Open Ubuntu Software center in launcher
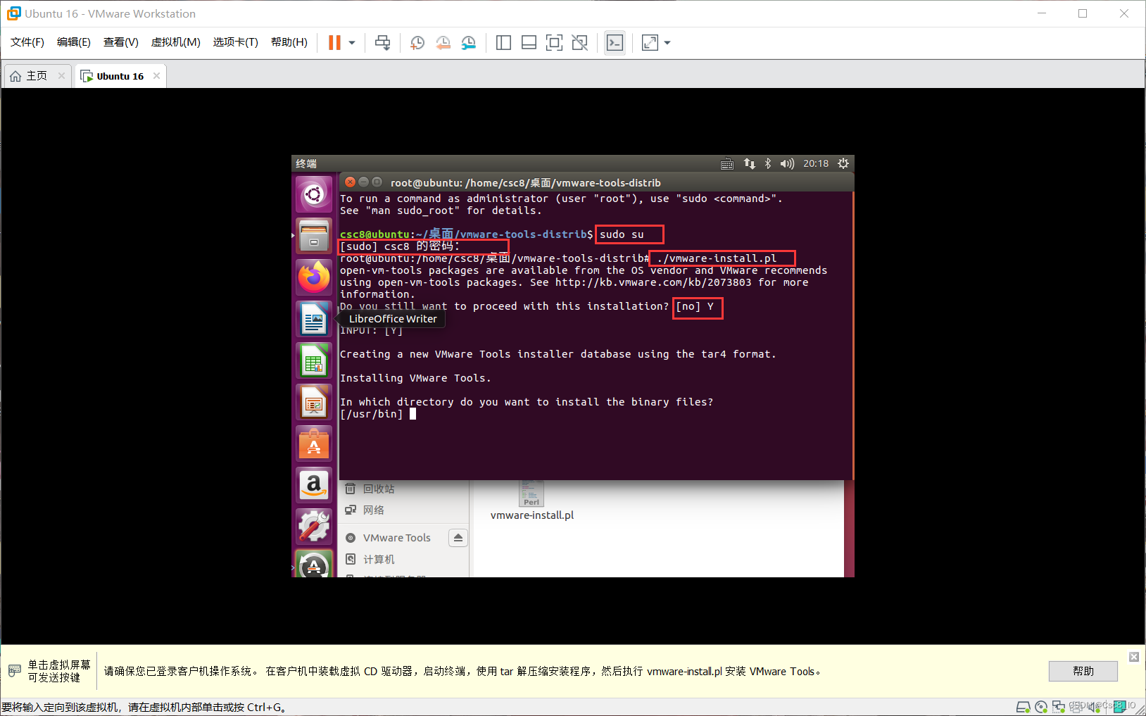The image size is (1146, 716). coord(314,444)
